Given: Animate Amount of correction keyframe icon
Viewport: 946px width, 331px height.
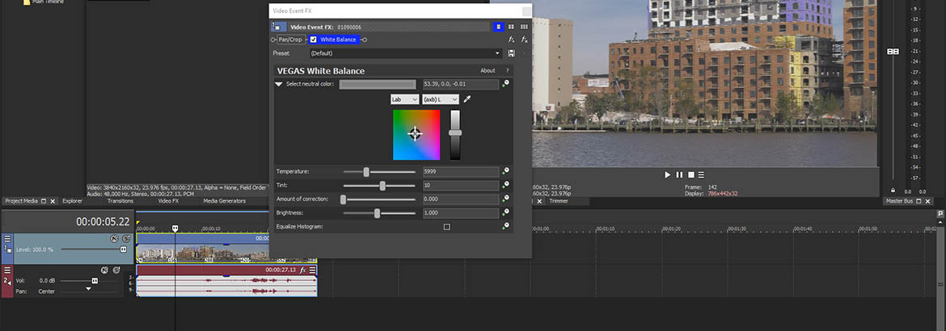Looking at the screenshot, I should 505,199.
